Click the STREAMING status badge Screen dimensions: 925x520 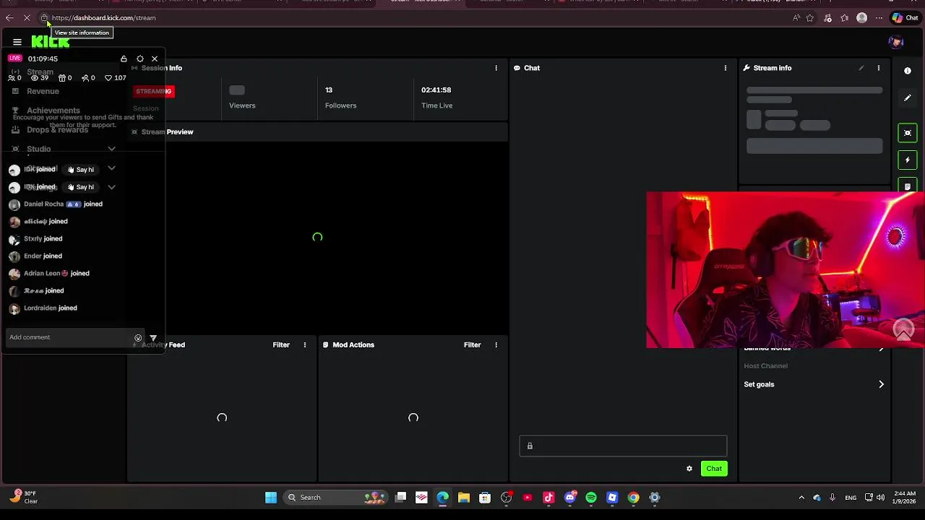[153, 91]
